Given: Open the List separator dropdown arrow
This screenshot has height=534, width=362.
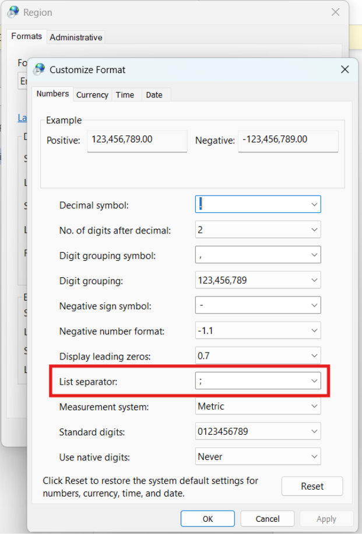Looking at the screenshot, I should tap(314, 381).
